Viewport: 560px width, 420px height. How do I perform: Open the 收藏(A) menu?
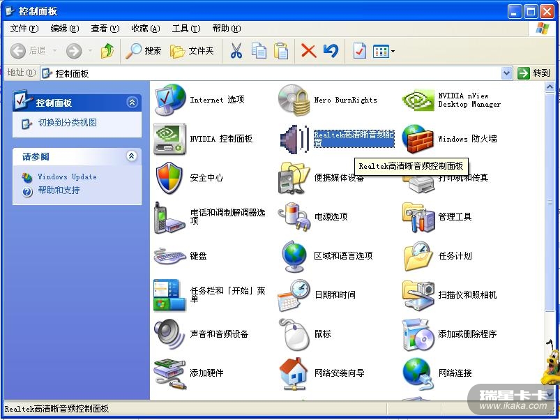tap(145, 29)
